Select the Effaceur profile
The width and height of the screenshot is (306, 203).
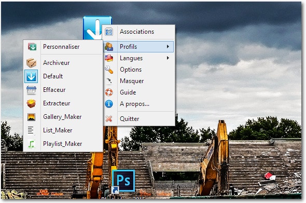coord(63,90)
